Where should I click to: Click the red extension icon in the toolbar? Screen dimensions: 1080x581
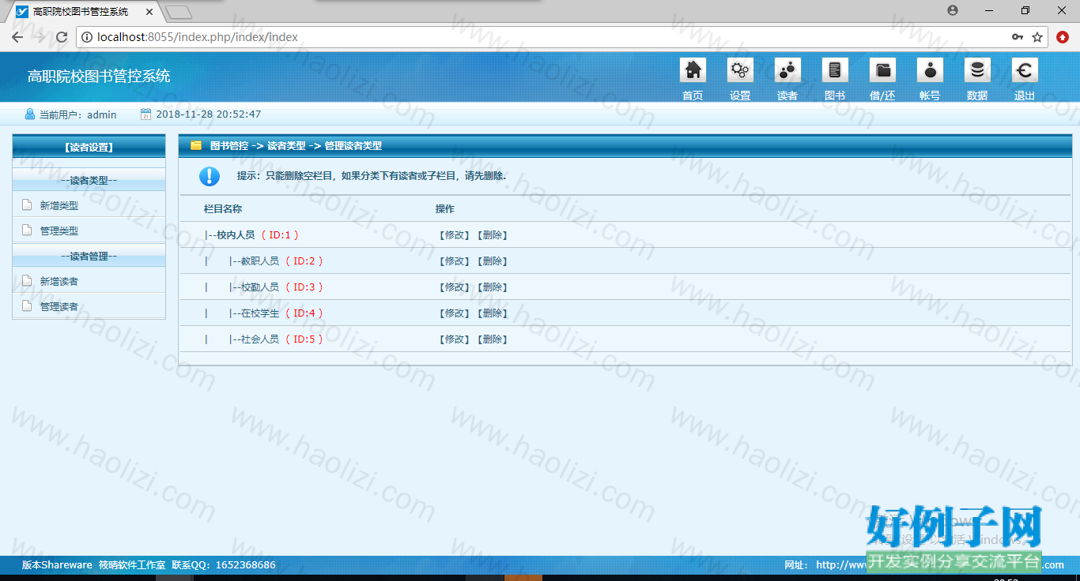click(x=1063, y=37)
